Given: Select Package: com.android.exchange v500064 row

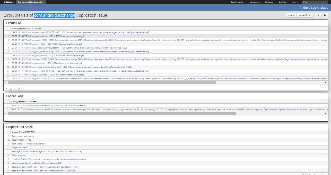Looking at the screenshot, I should (x=166, y=151).
